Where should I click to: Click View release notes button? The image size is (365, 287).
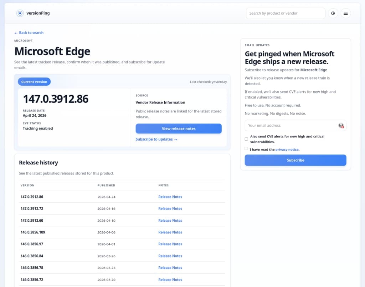coord(179,129)
